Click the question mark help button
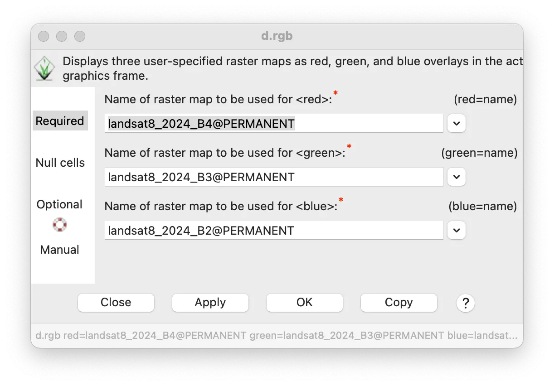 (x=466, y=303)
